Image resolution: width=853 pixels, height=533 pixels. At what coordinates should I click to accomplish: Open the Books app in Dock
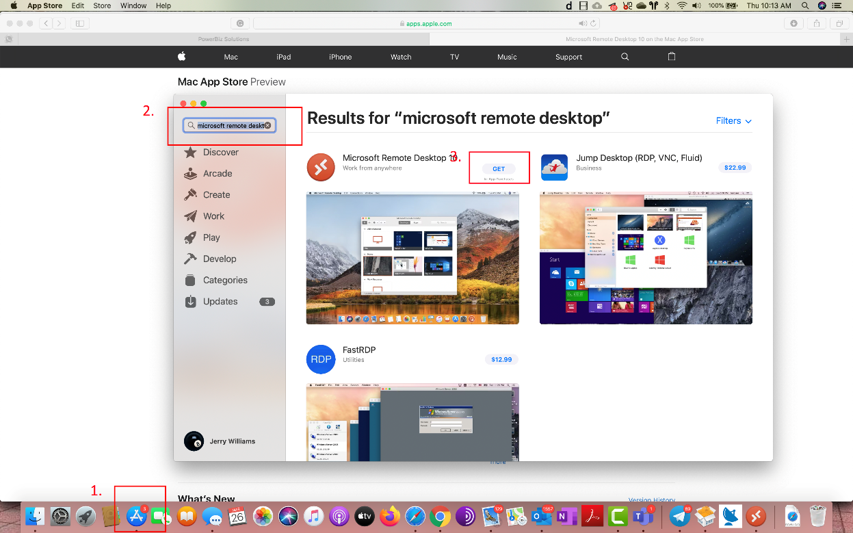tap(187, 517)
